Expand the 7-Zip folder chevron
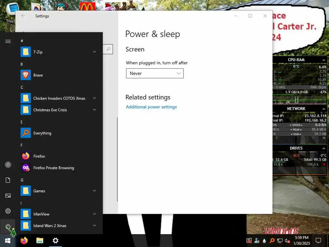 [94, 52]
